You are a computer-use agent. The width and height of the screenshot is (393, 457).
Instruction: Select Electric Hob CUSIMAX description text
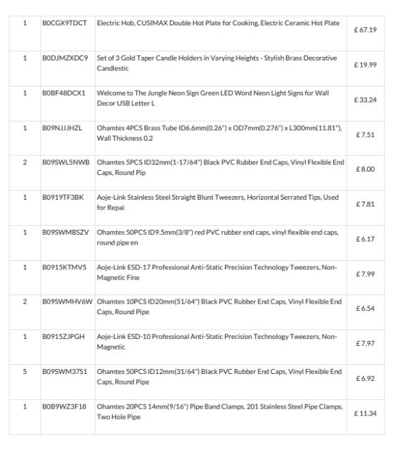click(x=218, y=23)
